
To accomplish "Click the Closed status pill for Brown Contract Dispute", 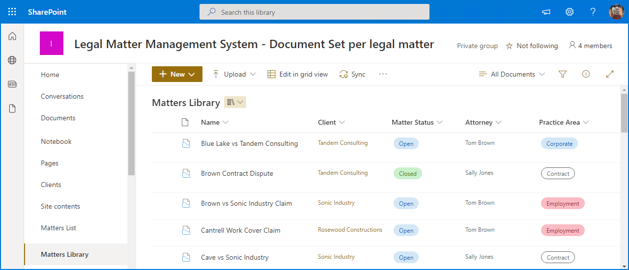I will coord(407,173).
